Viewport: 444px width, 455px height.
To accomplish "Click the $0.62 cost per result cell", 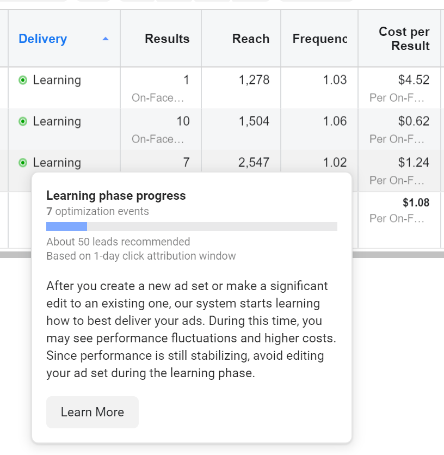I will click(x=414, y=121).
